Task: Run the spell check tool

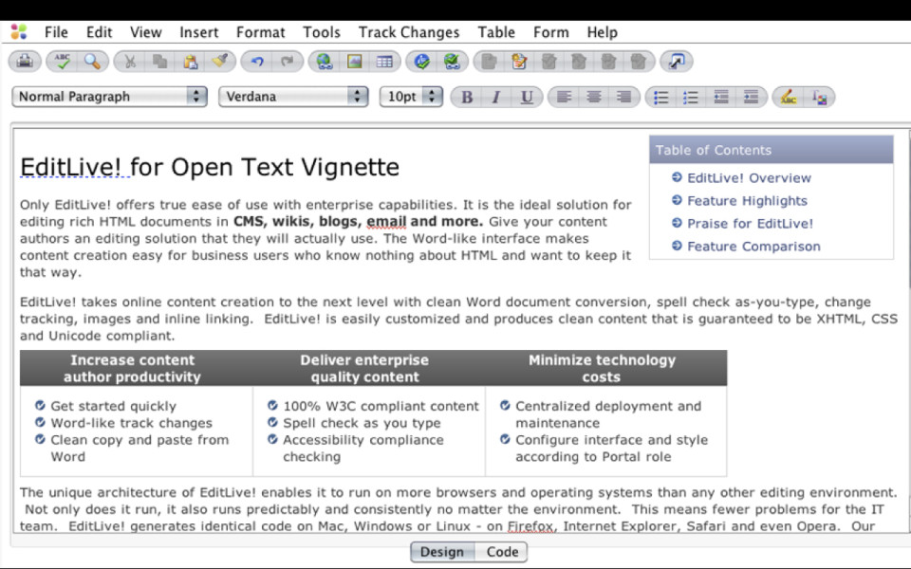Action: pos(63,62)
